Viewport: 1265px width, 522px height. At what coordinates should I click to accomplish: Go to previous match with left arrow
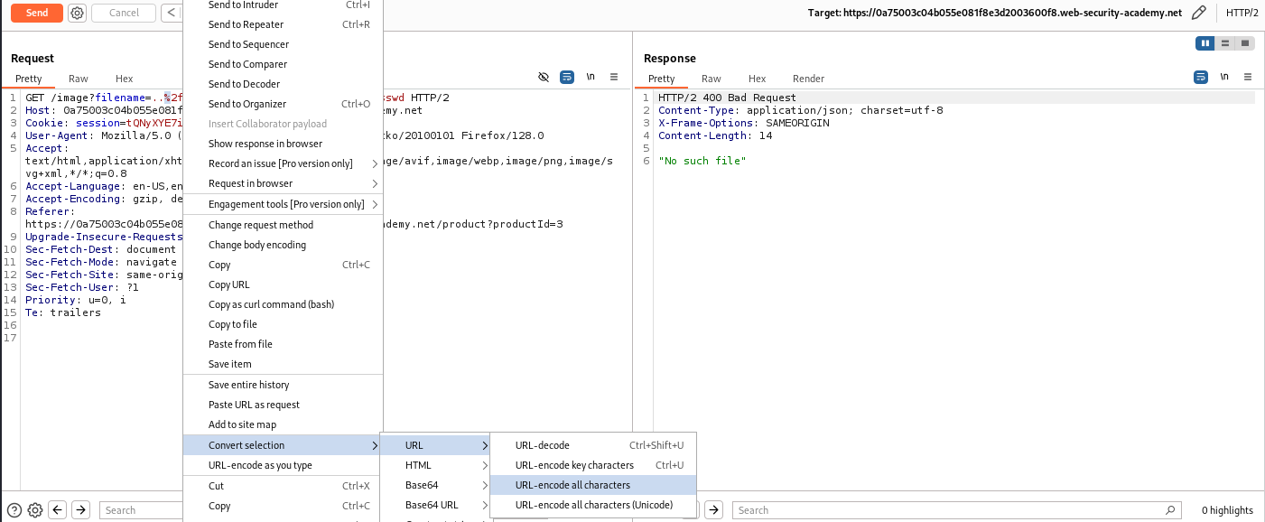58,510
